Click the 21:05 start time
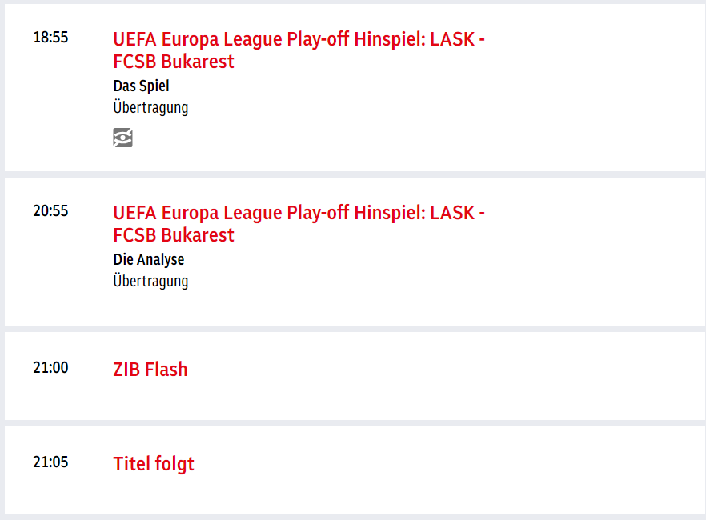The width and height of the screenshot is (706, 520). [x=50, y=462]
